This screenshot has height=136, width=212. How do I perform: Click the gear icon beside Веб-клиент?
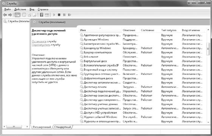(81, 57)
